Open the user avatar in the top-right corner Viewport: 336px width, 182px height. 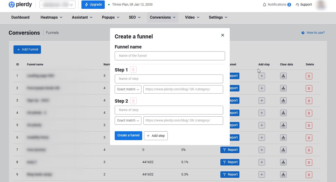pyautogui.click(x=321, y=4)
